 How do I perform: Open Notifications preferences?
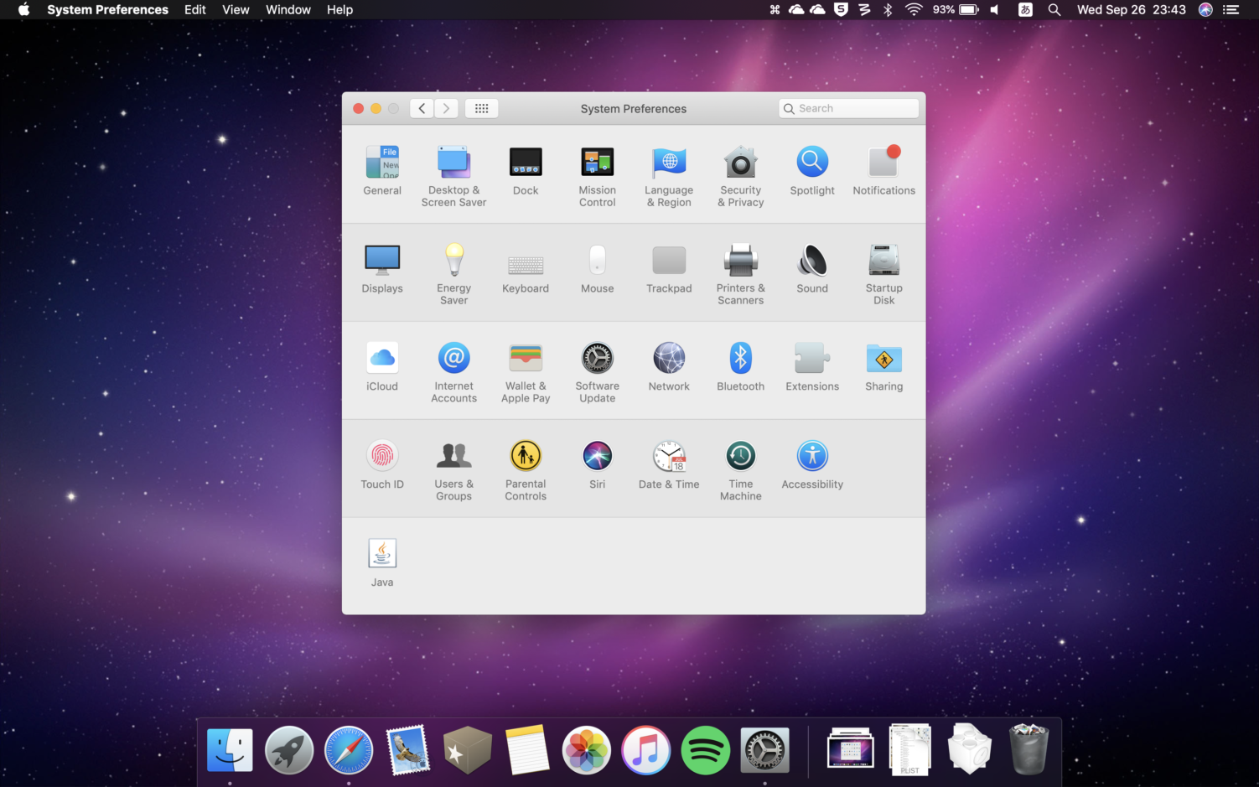tap(883, 171)
